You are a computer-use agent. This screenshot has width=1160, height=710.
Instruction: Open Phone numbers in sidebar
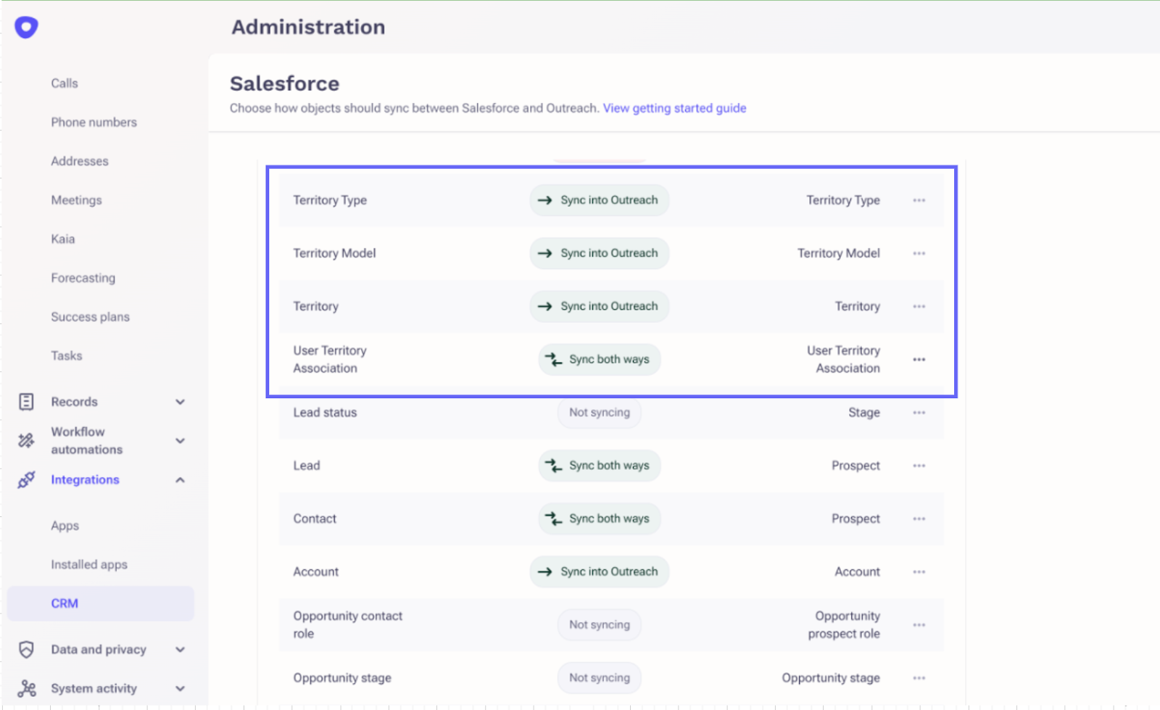click(x=94, y=123)
